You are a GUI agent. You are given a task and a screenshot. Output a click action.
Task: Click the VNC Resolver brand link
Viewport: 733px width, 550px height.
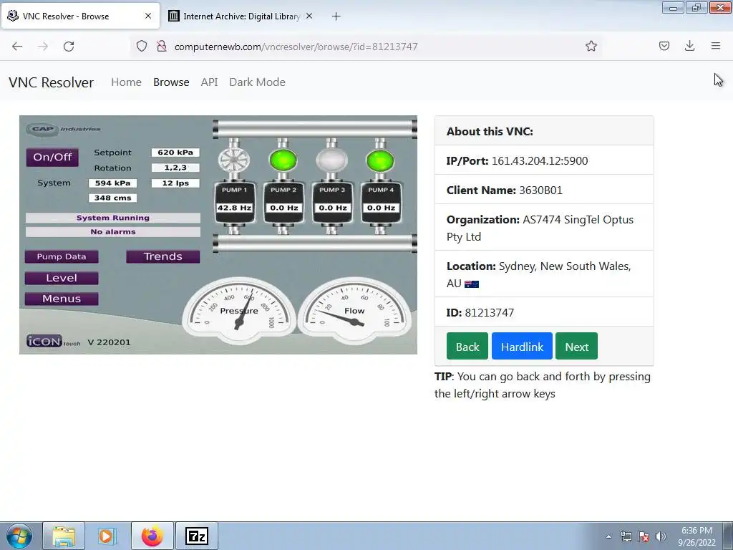(x=52, y=82)
